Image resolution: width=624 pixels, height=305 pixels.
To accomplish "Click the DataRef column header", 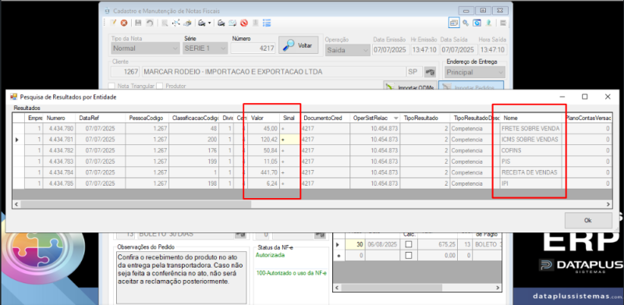I will coord(101,119).
